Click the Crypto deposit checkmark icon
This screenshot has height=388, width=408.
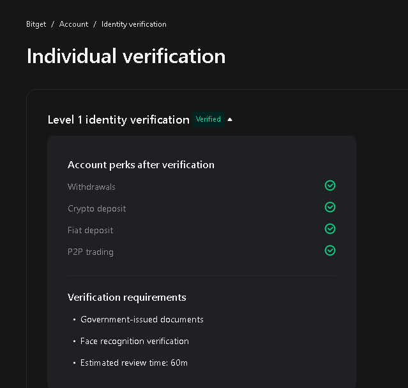point(330,207)
